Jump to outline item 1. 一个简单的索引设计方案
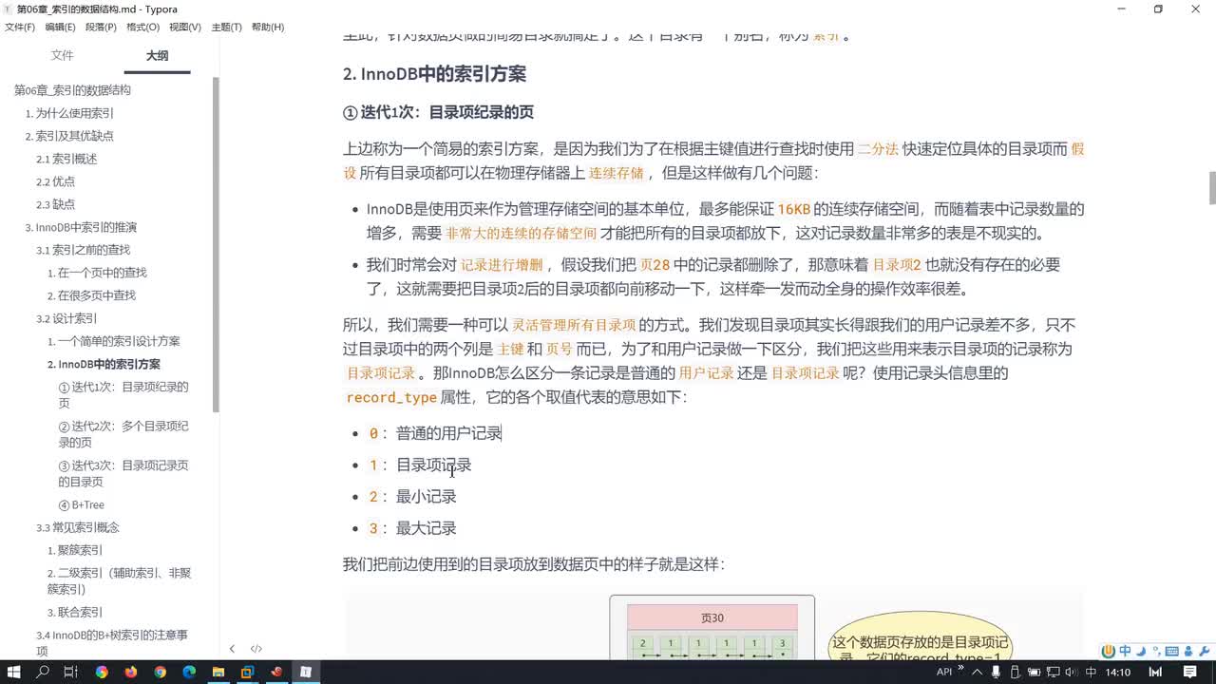1216x684 pixels. (114, 341)
